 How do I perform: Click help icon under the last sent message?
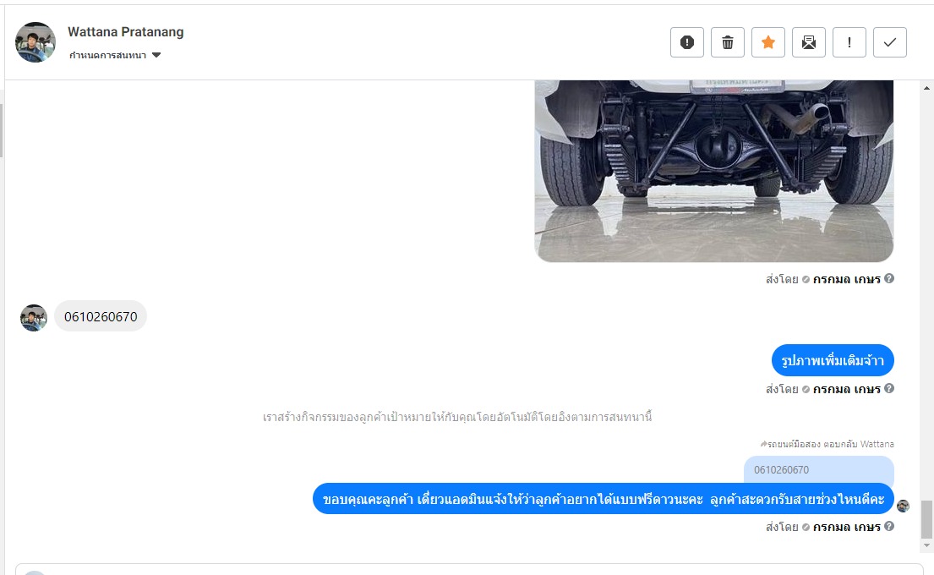tap(888, 526)
